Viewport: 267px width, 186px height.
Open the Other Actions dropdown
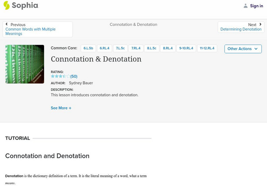(x=243, y=49)
